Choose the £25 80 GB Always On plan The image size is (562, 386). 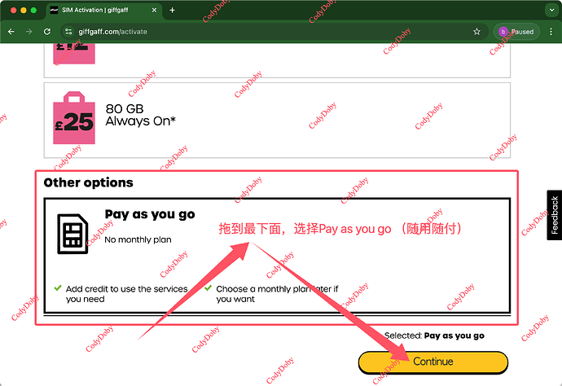[x=277, y=120]
